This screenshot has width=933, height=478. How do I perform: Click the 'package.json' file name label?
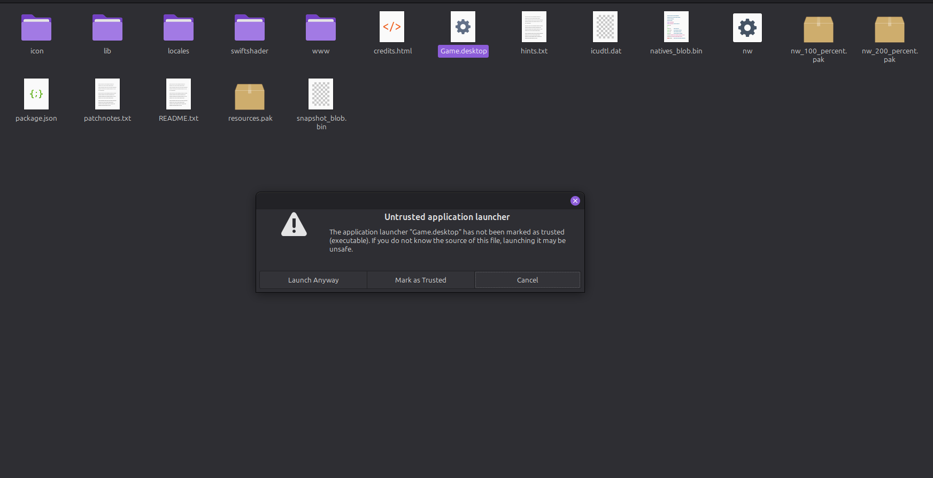pos(36,119)
